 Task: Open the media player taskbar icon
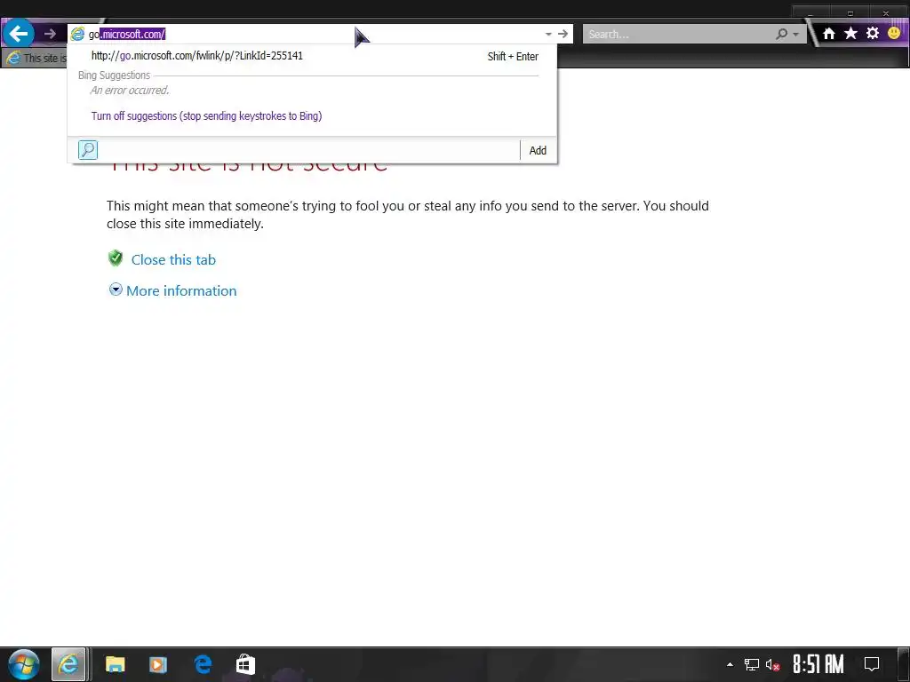point(158,664)
